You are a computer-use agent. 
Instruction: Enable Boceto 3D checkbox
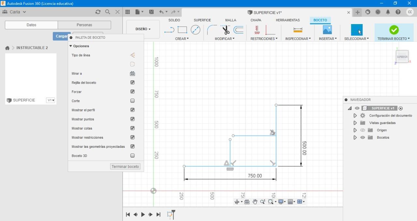[132, 156]
